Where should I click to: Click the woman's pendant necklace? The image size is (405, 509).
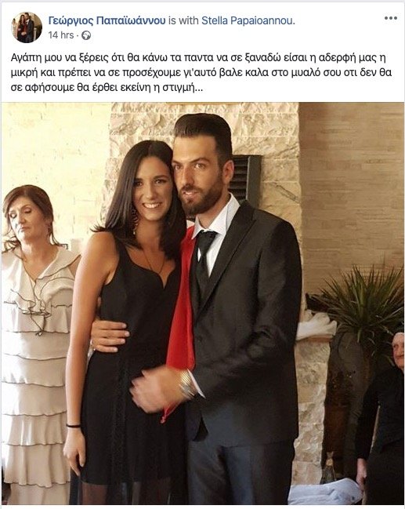click(x=154, y=261)
